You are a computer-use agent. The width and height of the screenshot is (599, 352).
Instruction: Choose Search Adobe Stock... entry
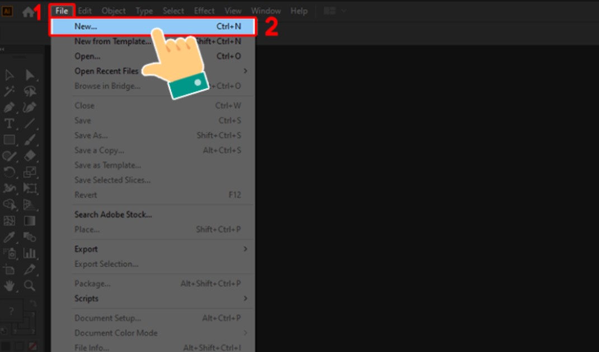coord(113,215)
